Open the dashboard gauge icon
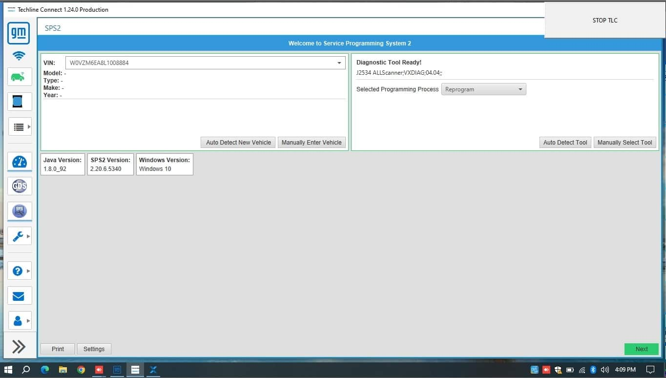666x378 pixels. click(19, 162)
